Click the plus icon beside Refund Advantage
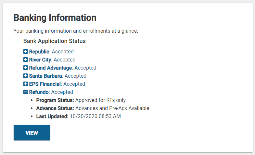 (x=25, y=68)
